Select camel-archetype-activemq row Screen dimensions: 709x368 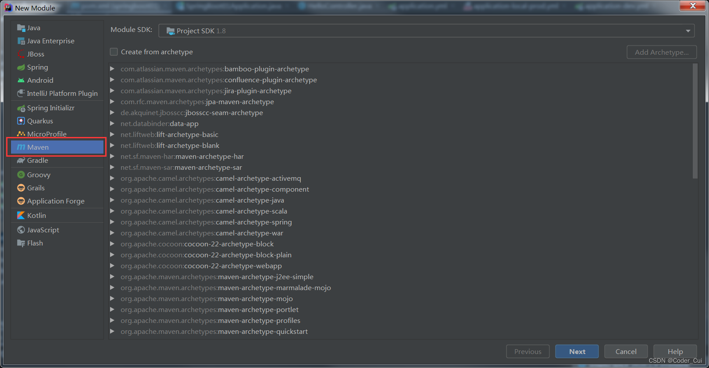tap(401, 179)
